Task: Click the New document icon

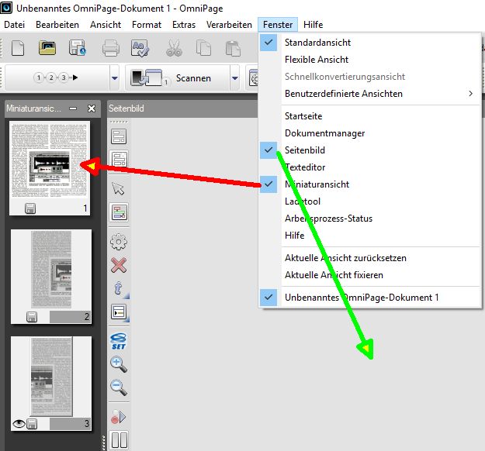Action: (18, 48)
